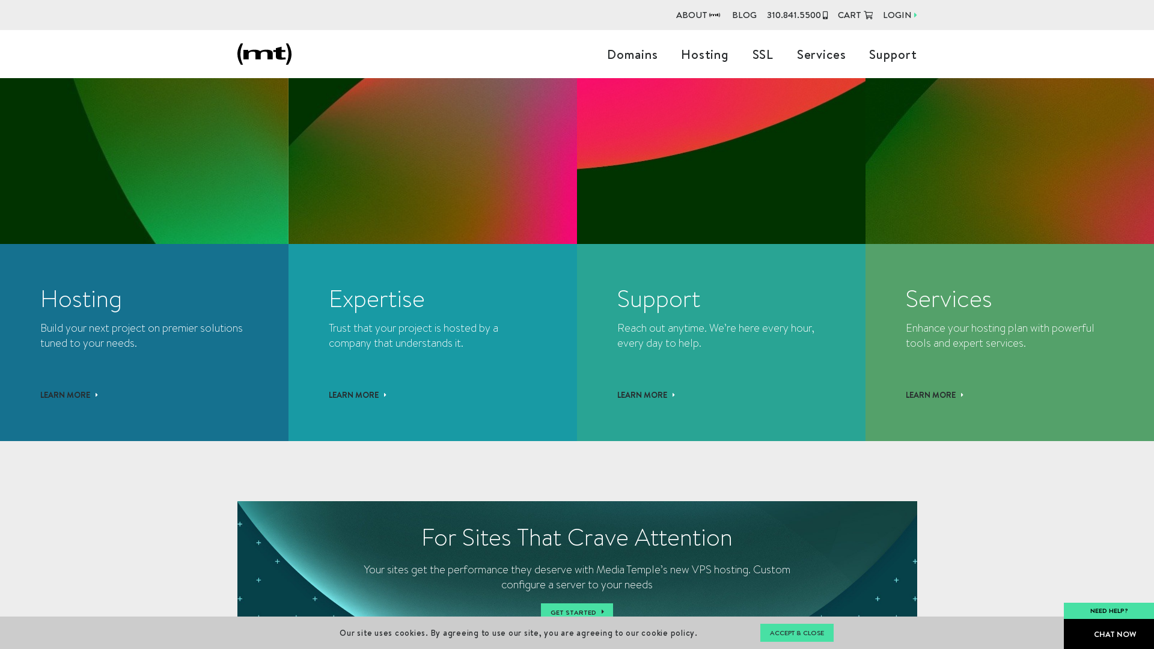Click ACCEPT & CLOSE on cookie notice

click(797, 633)
